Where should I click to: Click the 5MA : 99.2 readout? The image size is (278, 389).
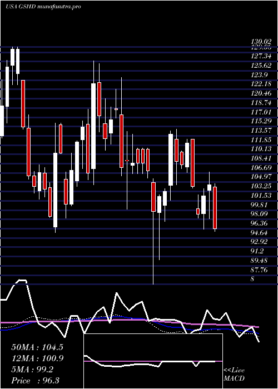[x=32, y=369]
